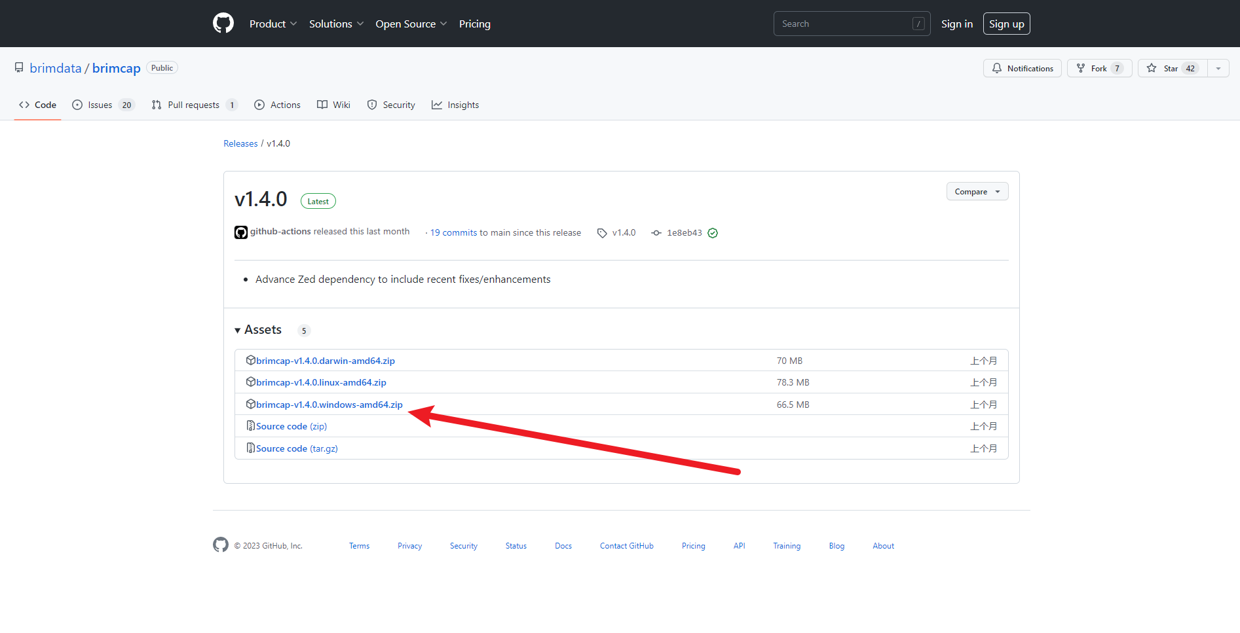Click the Star button
1240x633 pixels.
coord(1173,68)
